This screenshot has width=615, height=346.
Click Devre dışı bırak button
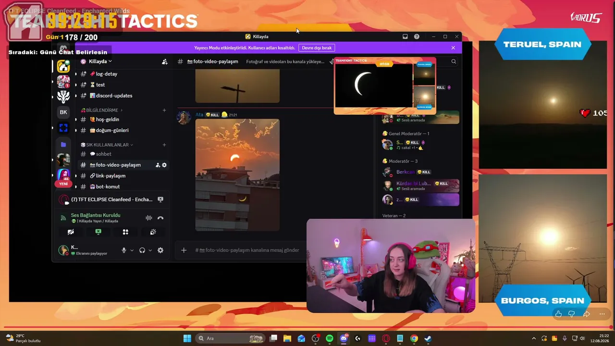(x=317, y=48)
